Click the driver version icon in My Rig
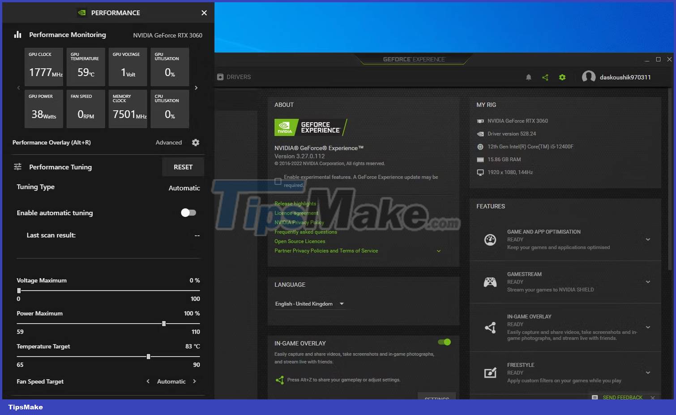This screenshot has width=676, height=415. pos(480,134)
